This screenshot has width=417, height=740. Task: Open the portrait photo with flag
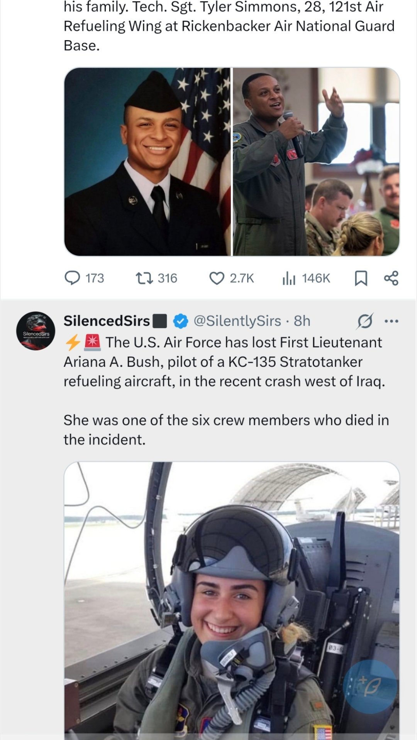(x=147, y=162)
